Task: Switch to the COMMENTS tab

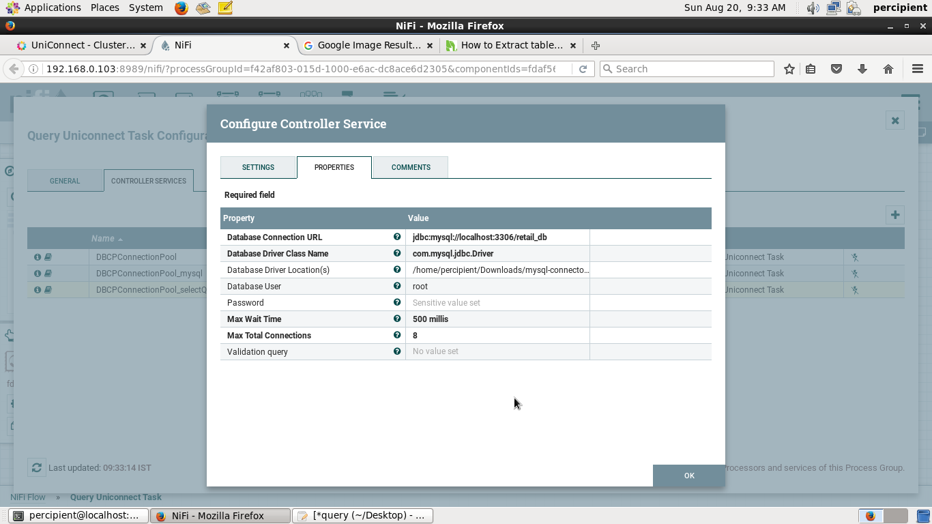Action: pos(410,167)
